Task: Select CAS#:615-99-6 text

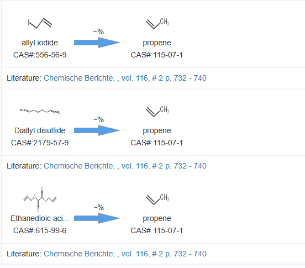Action: [40, 230]
